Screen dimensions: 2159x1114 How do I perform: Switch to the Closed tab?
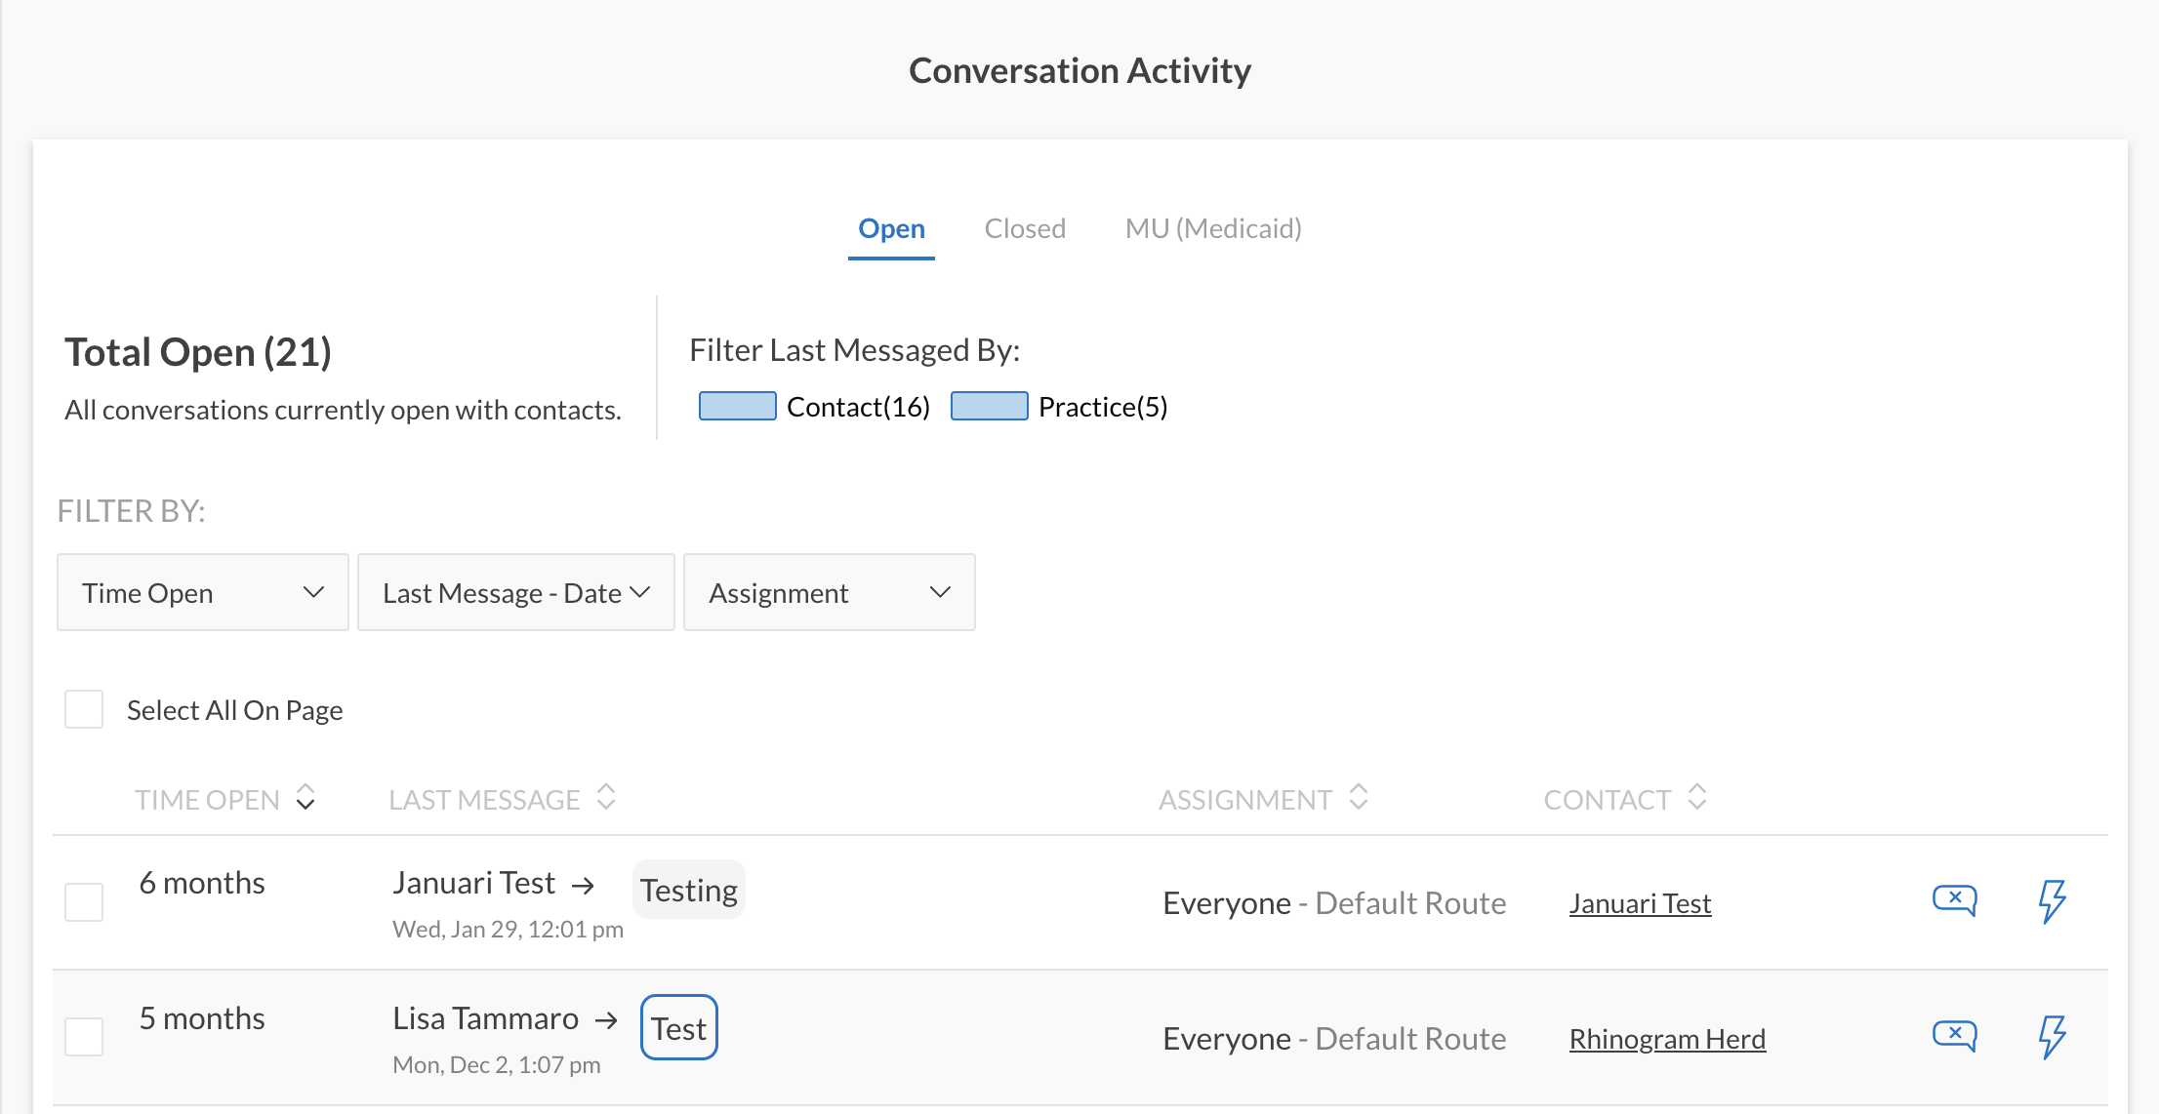pyautogui.click(x=1025, y=228)
